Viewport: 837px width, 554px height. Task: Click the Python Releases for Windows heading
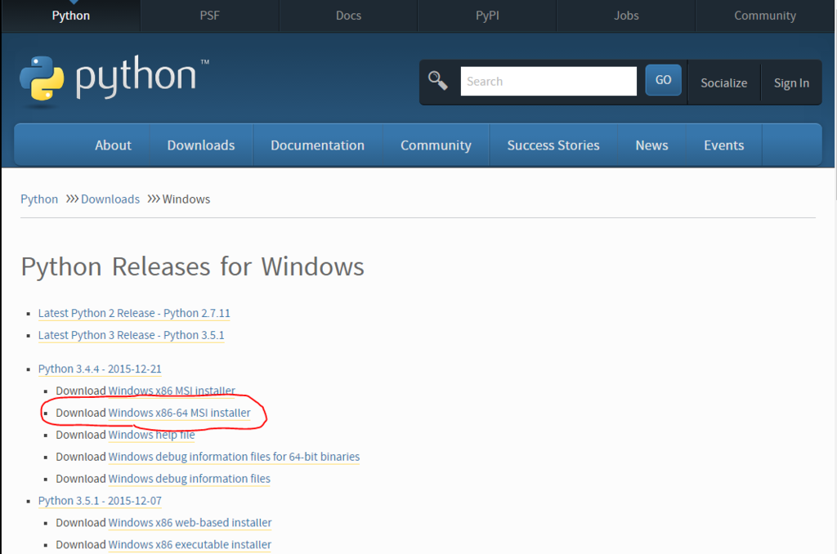tap(192, 266)
